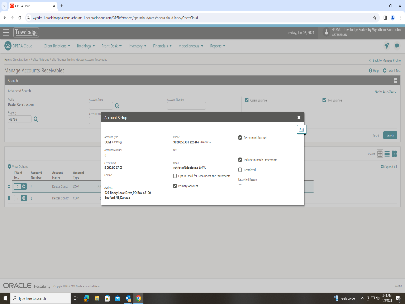The width and height of the screenshot is (405, 304).
Task: Open the hamburger navigation menu
Action: 6,33
